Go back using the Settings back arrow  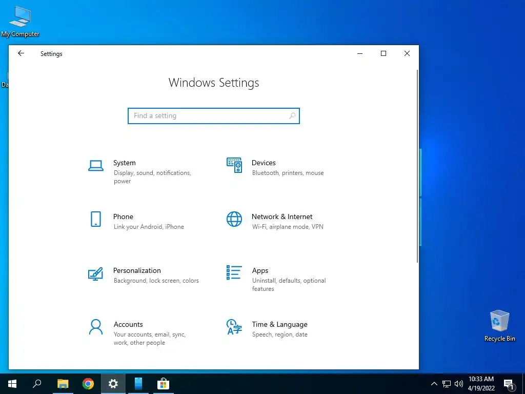pyautogui.click(x=21, y=53)
